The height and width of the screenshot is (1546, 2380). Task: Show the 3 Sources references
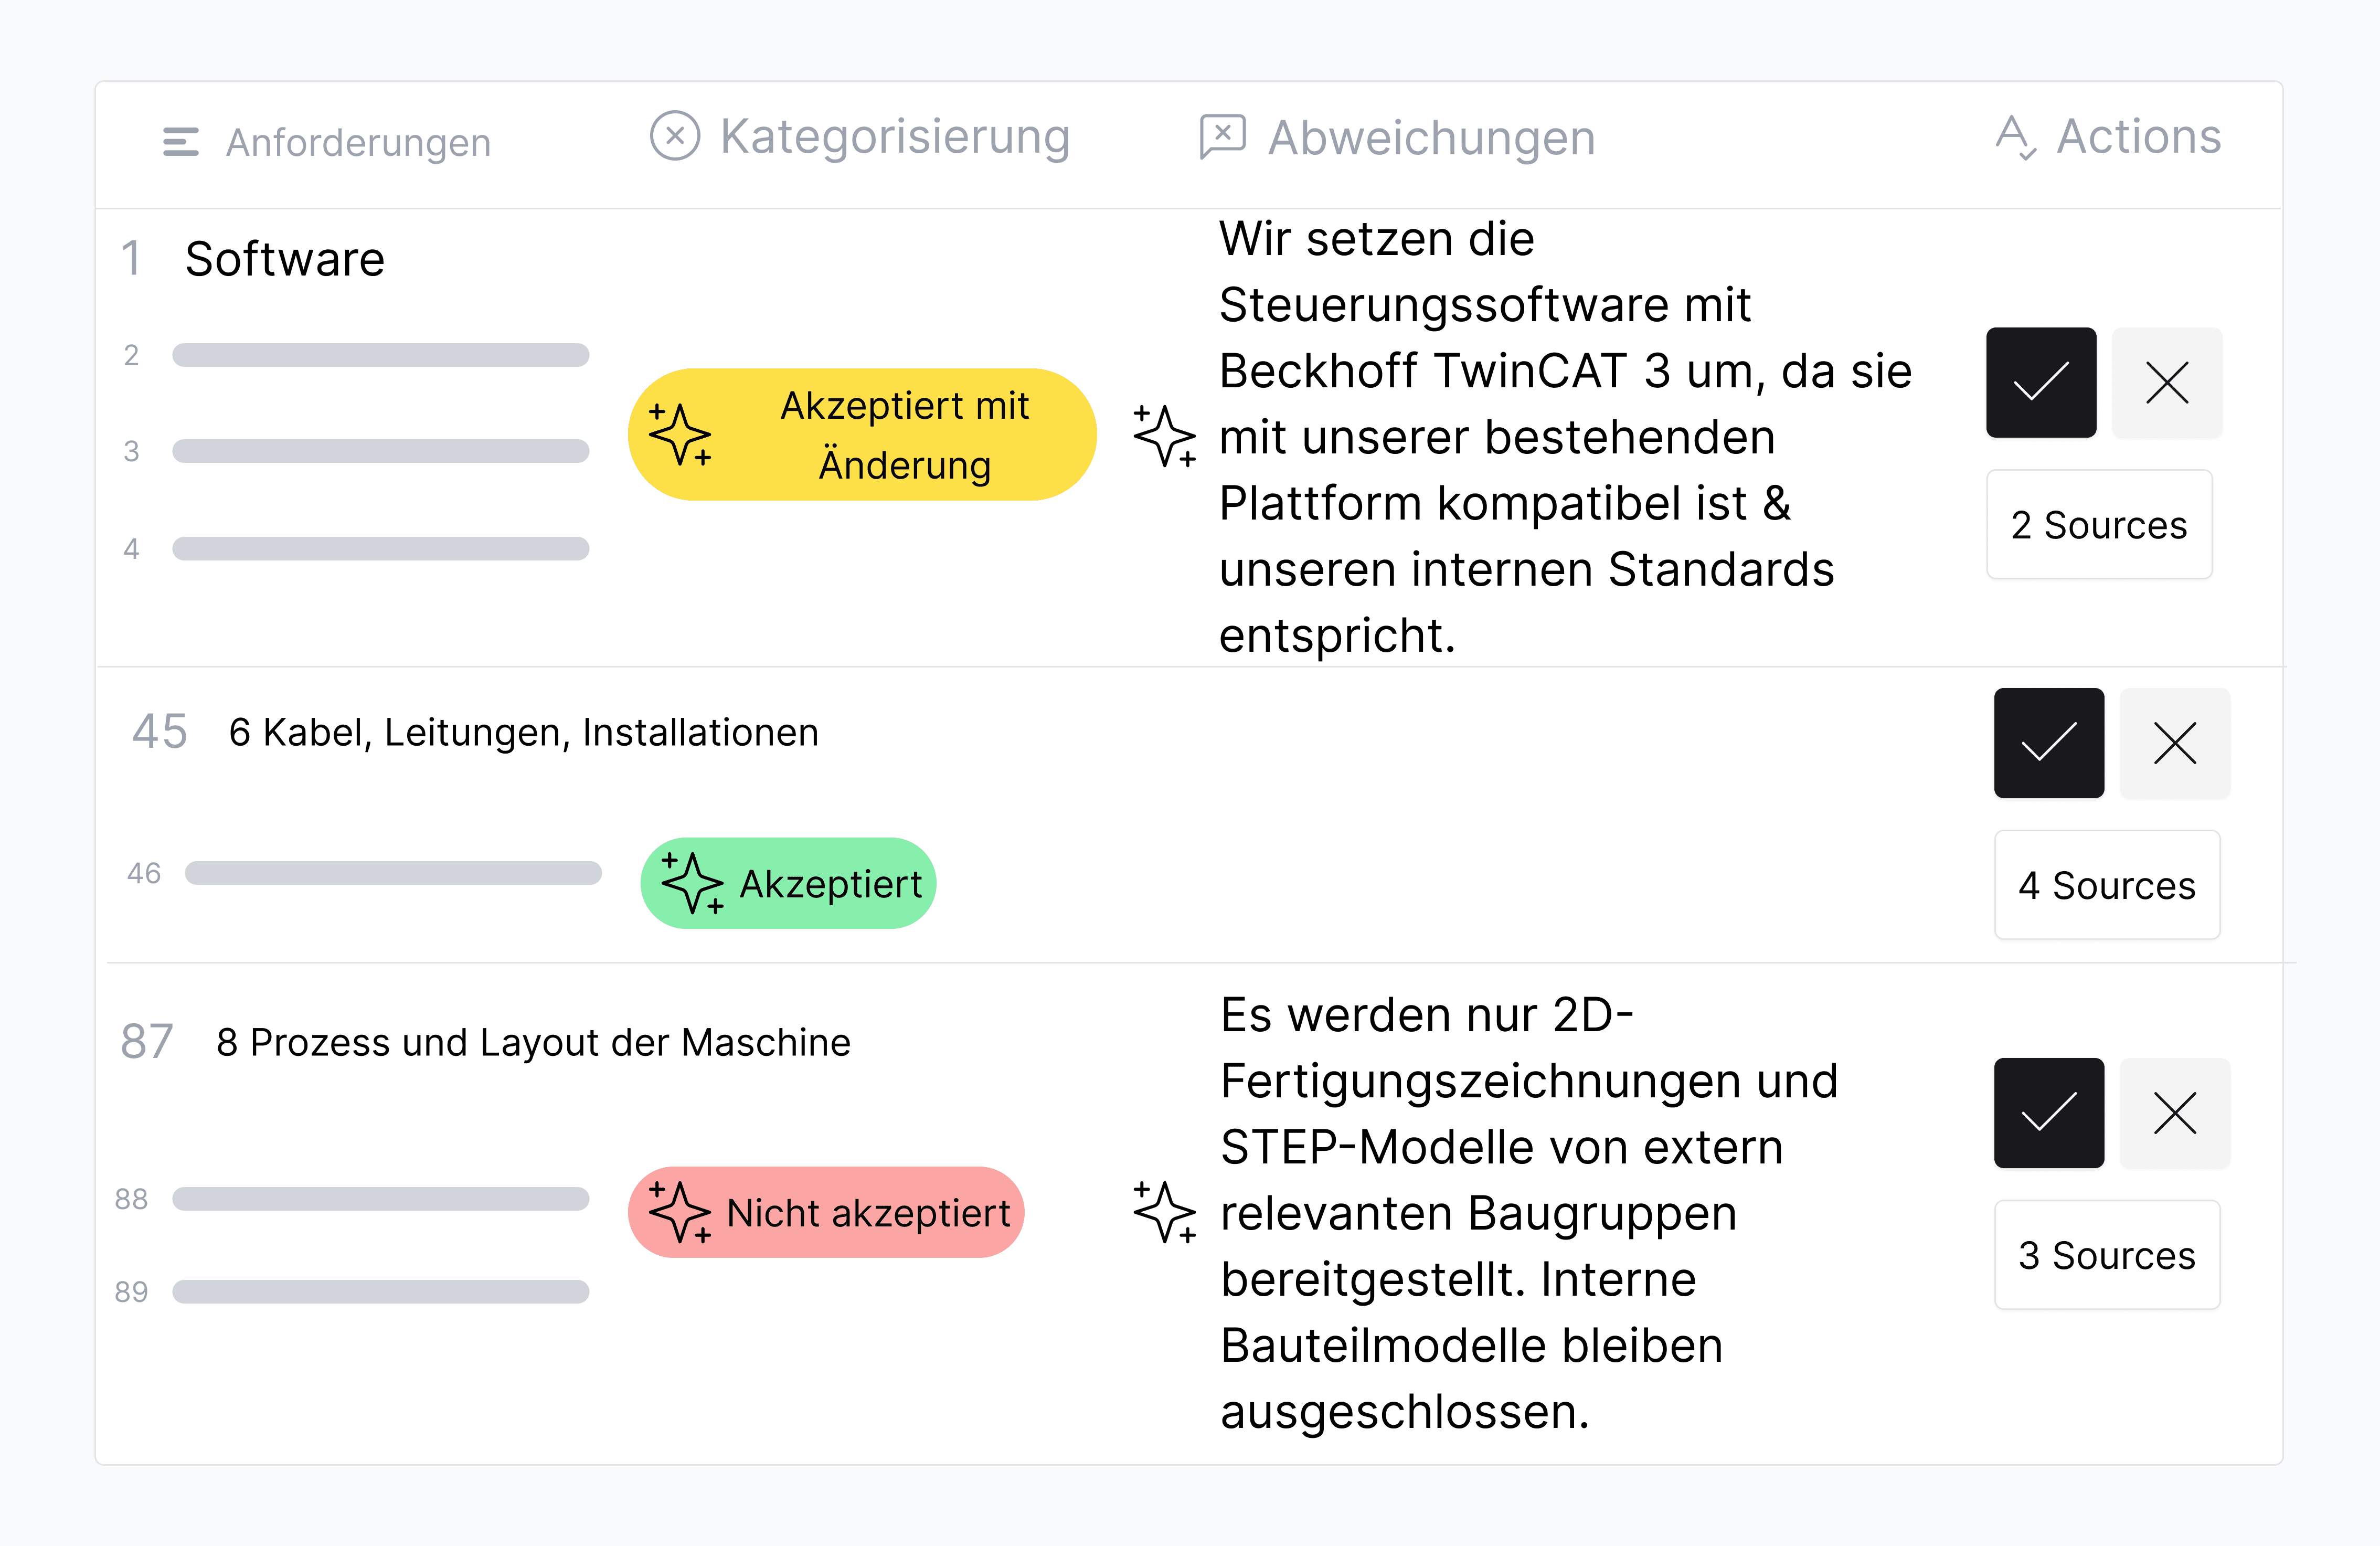pos(2107,1255)
